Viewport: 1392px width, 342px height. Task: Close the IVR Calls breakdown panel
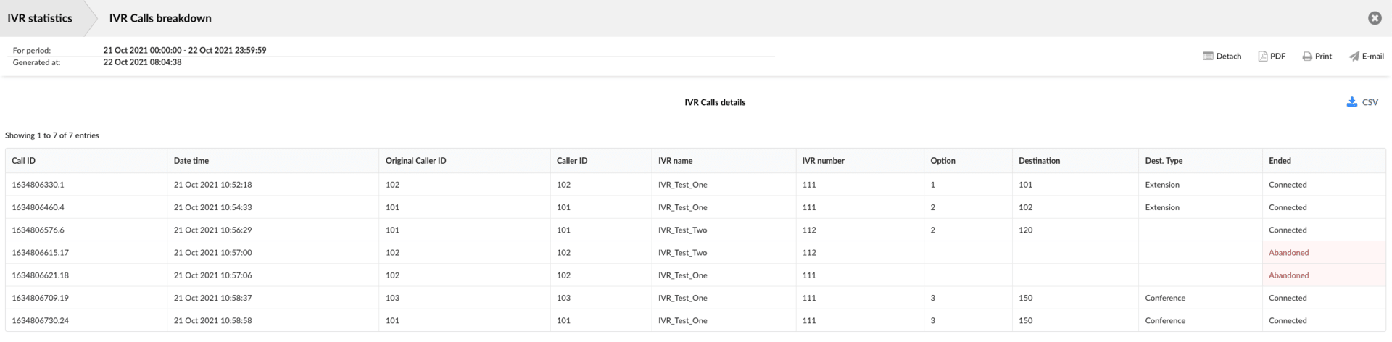coord(1375,18)
